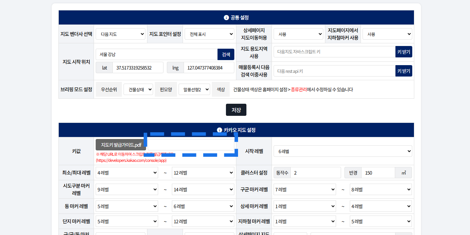This screenshot has width=470, height=235.
Task: Click the 반경 input field showing 150
Action: pos(378,173)
